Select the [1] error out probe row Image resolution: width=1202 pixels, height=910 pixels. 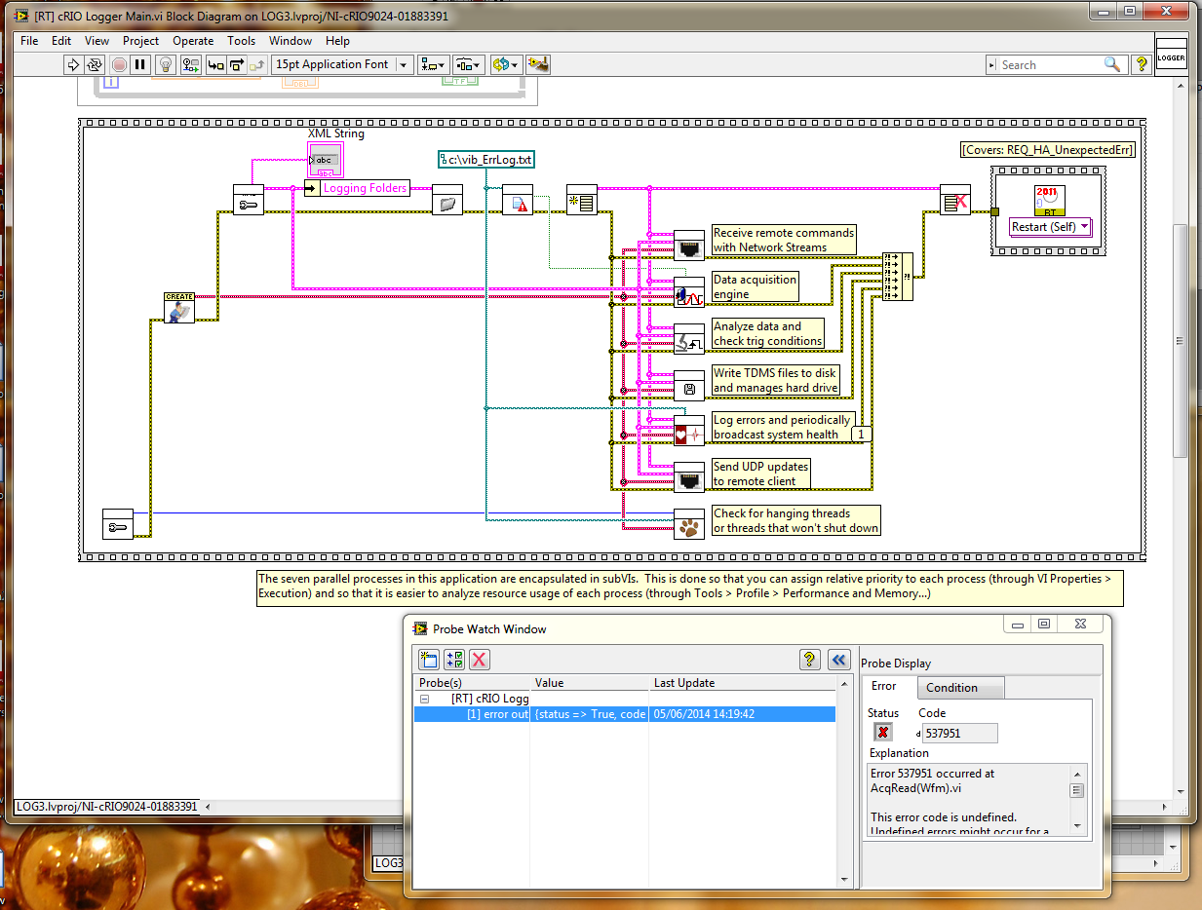pyautogui.click(x=625, y=714)
